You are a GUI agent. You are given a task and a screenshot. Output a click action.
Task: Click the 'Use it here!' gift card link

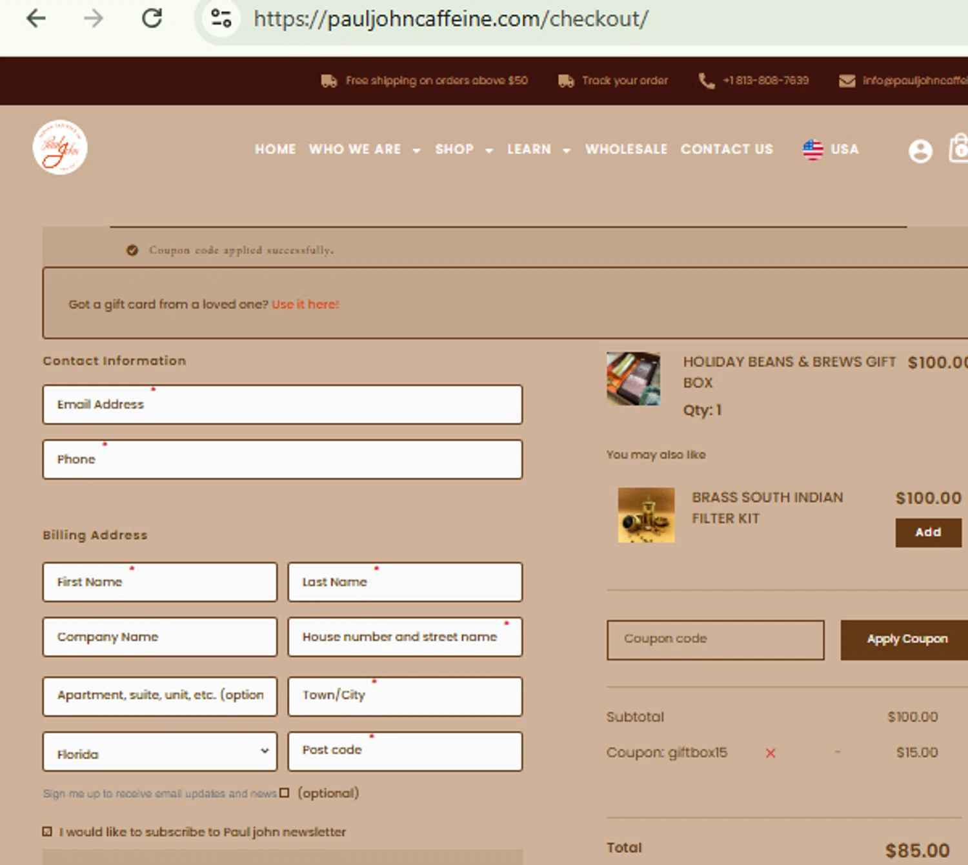coord(305,304)
